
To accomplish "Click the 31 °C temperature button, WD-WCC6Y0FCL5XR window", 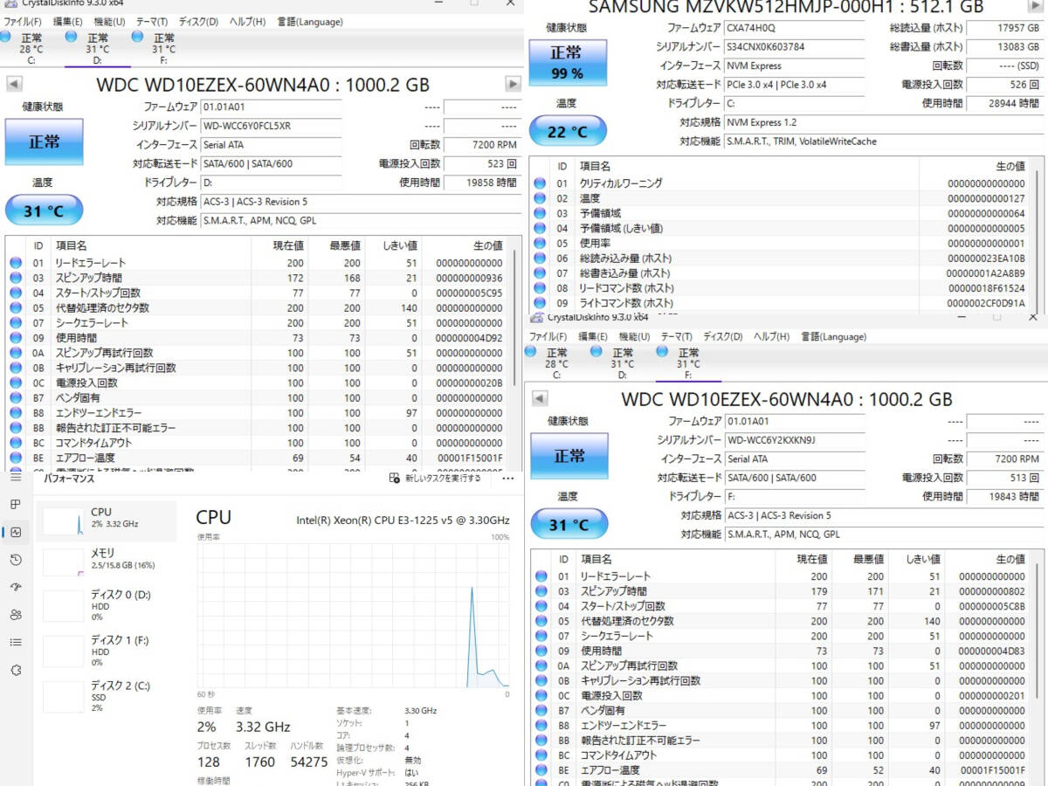I will pyautogui.click(x=44, y=210).
